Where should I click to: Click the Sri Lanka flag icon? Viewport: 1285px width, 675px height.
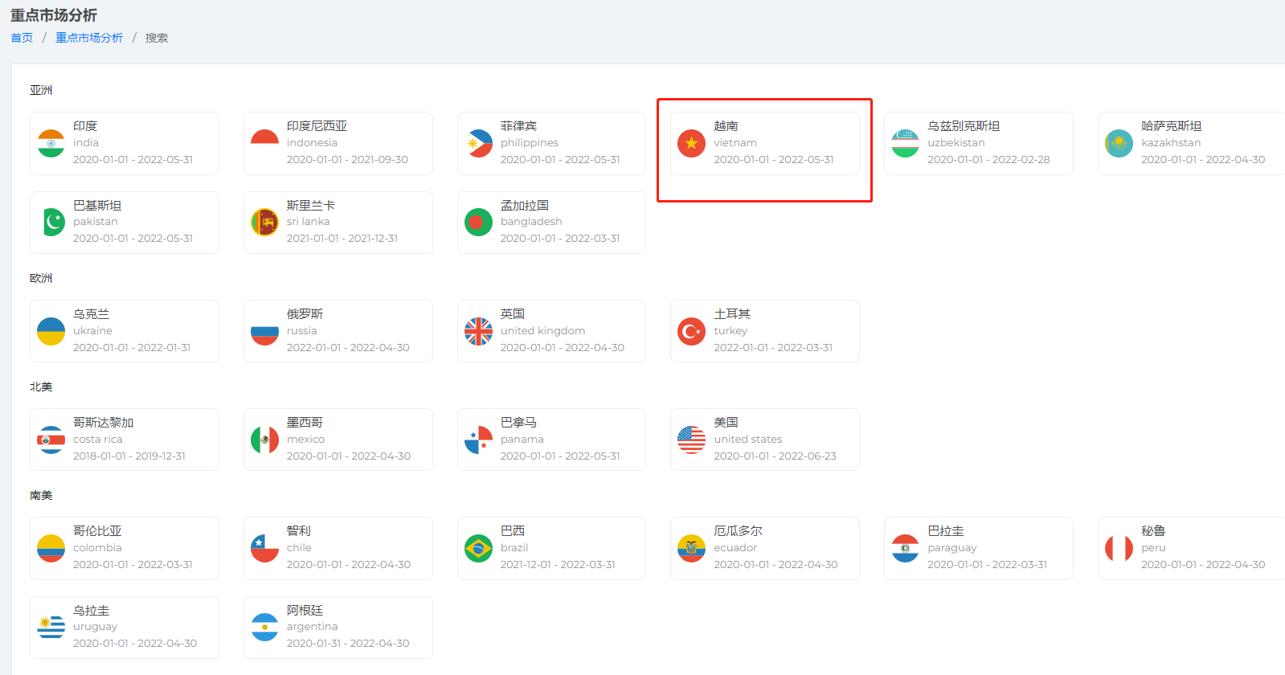click(264, 223)
